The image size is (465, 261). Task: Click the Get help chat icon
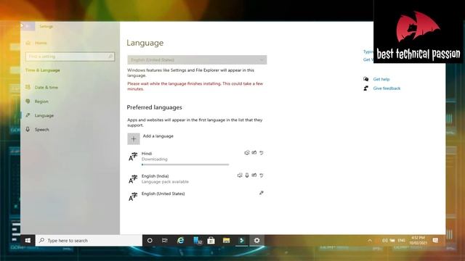(366, 79)
